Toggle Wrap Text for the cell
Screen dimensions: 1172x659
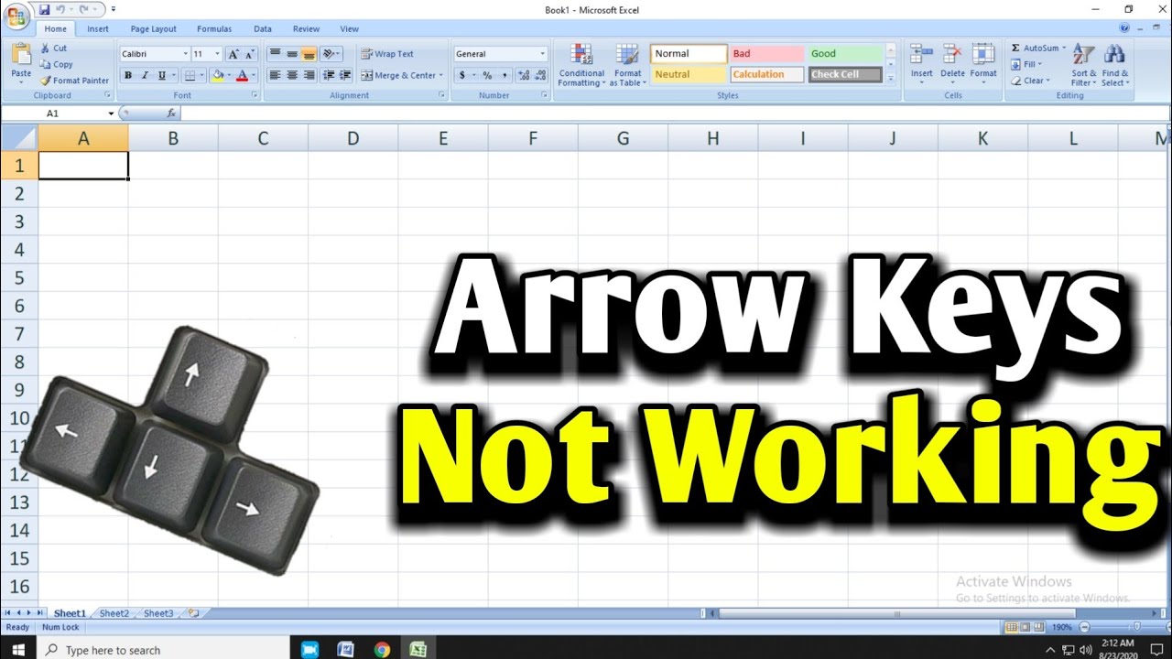click(x=387, y=54)
